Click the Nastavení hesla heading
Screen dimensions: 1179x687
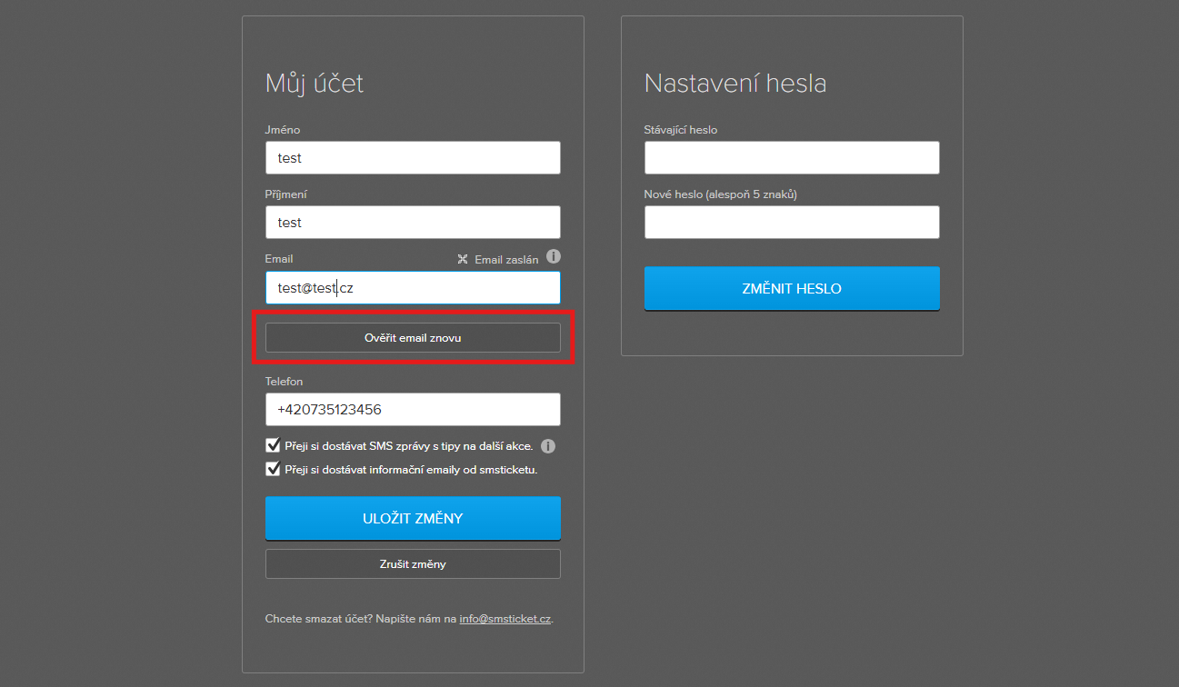[x=735, y=84]
